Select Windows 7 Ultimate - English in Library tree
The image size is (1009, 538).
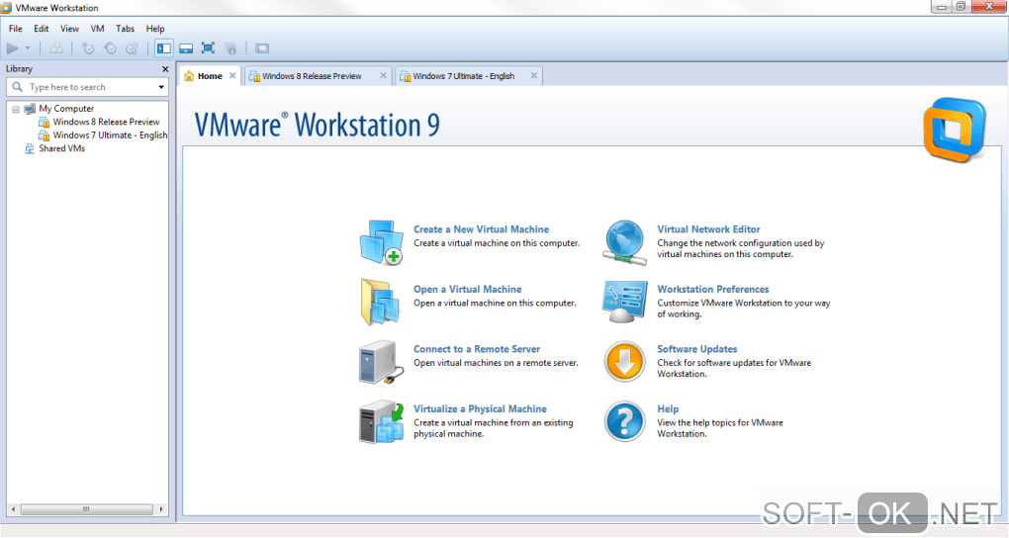point(110,135)
